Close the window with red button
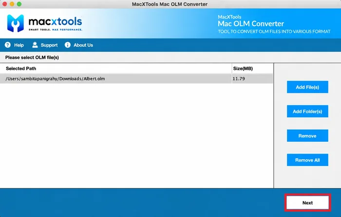This screenshot has width=341, height=217. (4, 4)
